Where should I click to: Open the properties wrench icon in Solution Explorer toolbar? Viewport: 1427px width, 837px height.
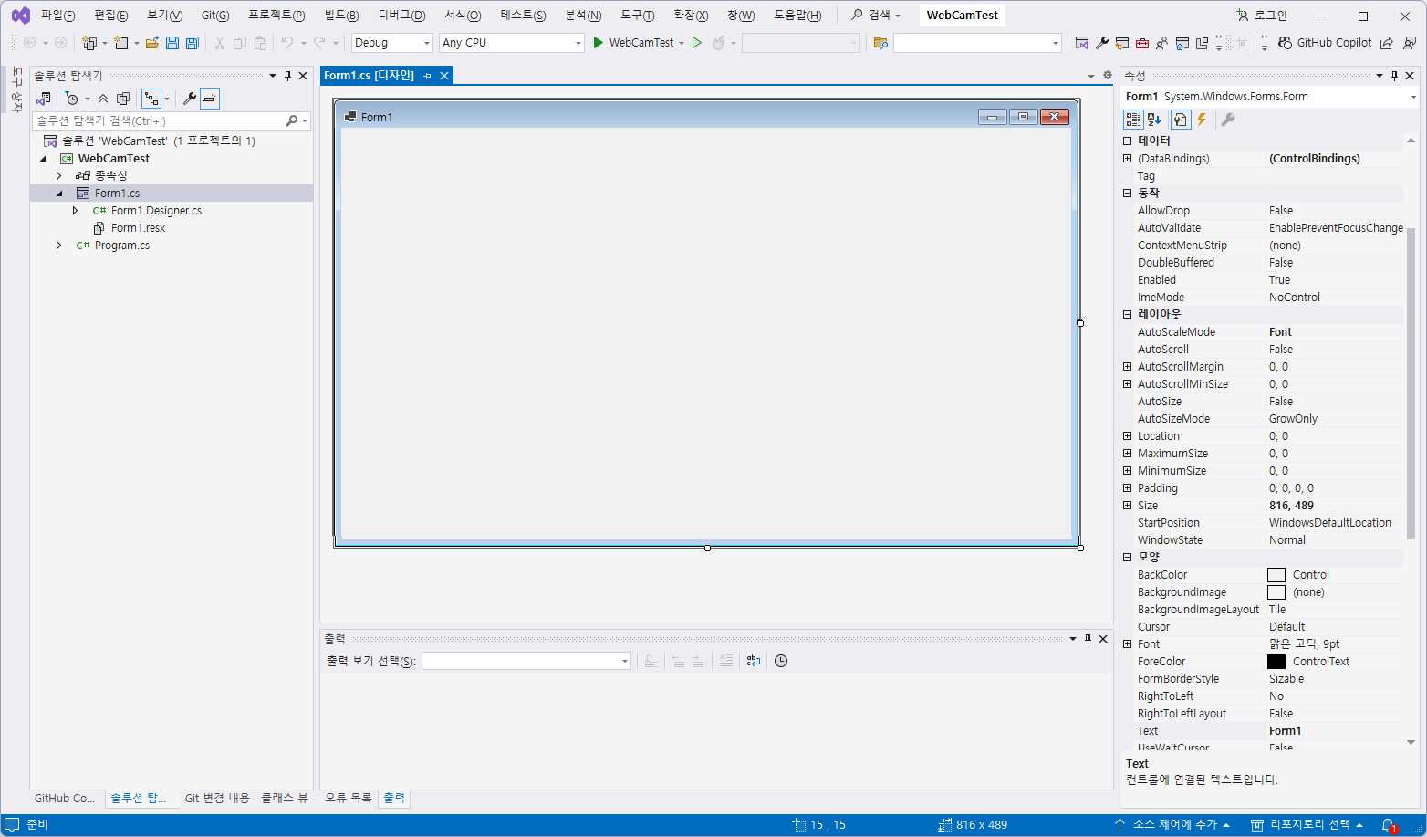pyautogui.click(x=189, y=99)
